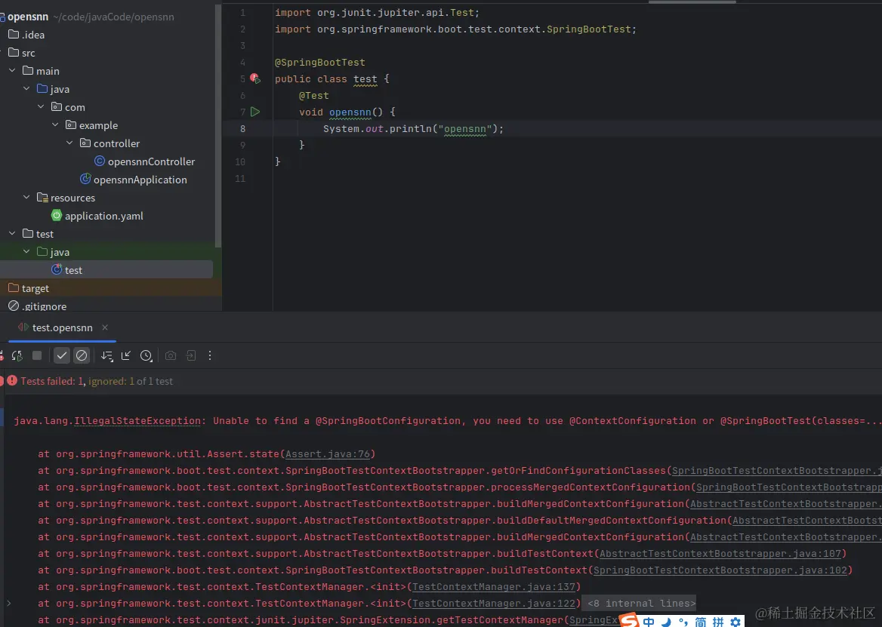Run the opensnn method from the gutter icon on line 7
The image size is (882, 627).
click(x=254, y=112)
